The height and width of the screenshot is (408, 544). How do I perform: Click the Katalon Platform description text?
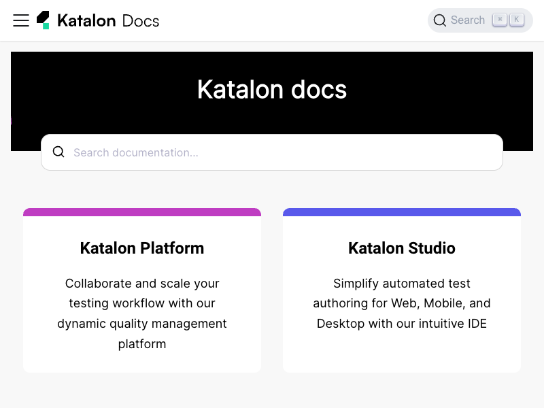(x=142, y=313)
